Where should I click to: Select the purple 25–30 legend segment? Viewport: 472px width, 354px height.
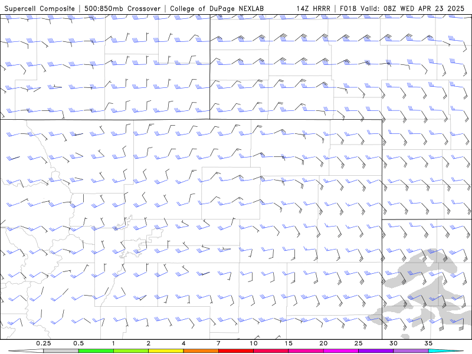(376, 351)
